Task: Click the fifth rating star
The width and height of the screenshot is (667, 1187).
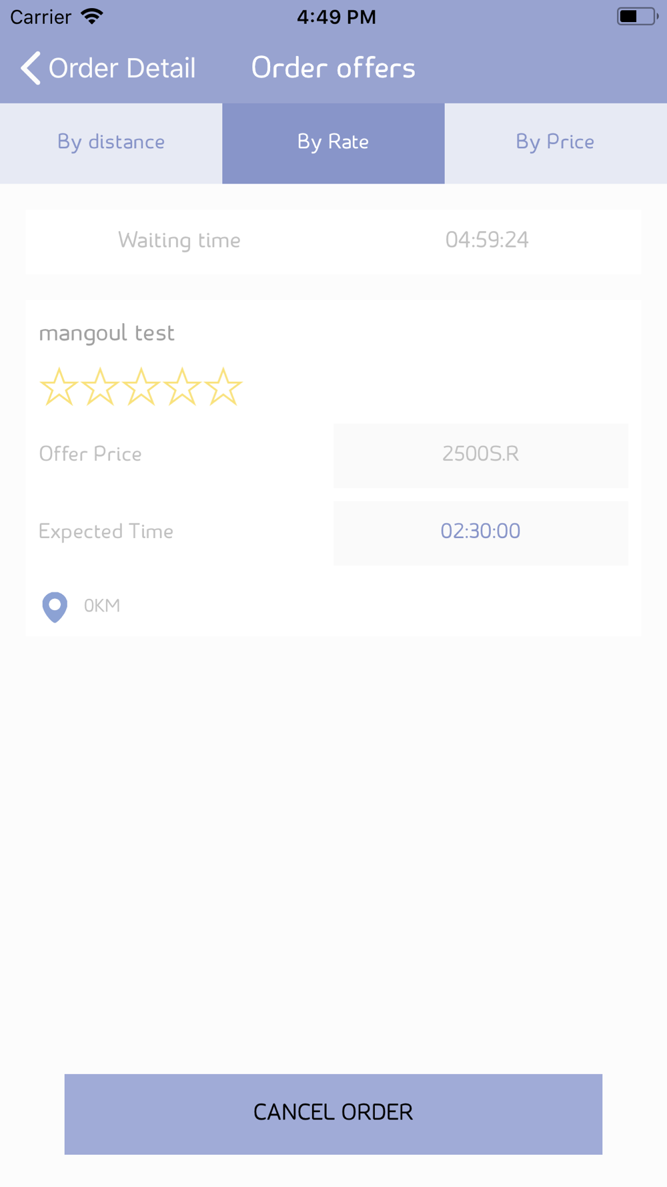Action: pyautogui.click(x=223, y=387)
